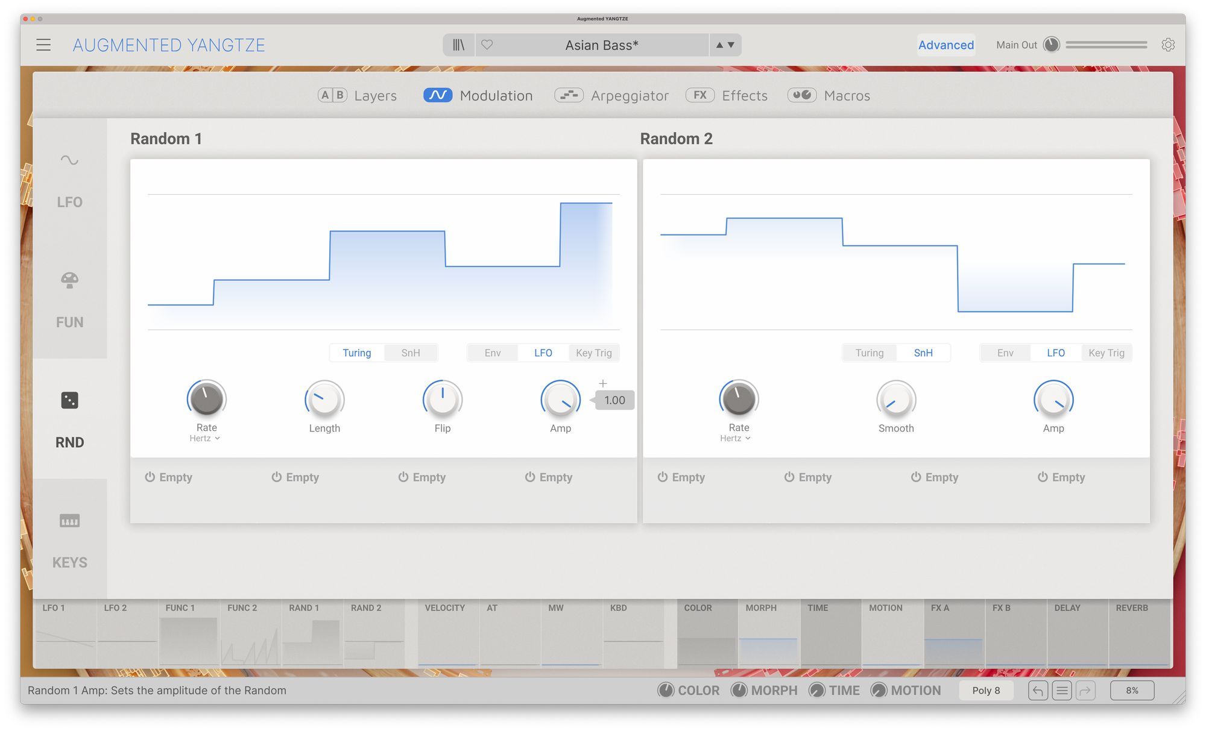The width and height of the screenshot is (1206, 731).
Task: Click the Effects tab label
Action: (x=745, y=96)
